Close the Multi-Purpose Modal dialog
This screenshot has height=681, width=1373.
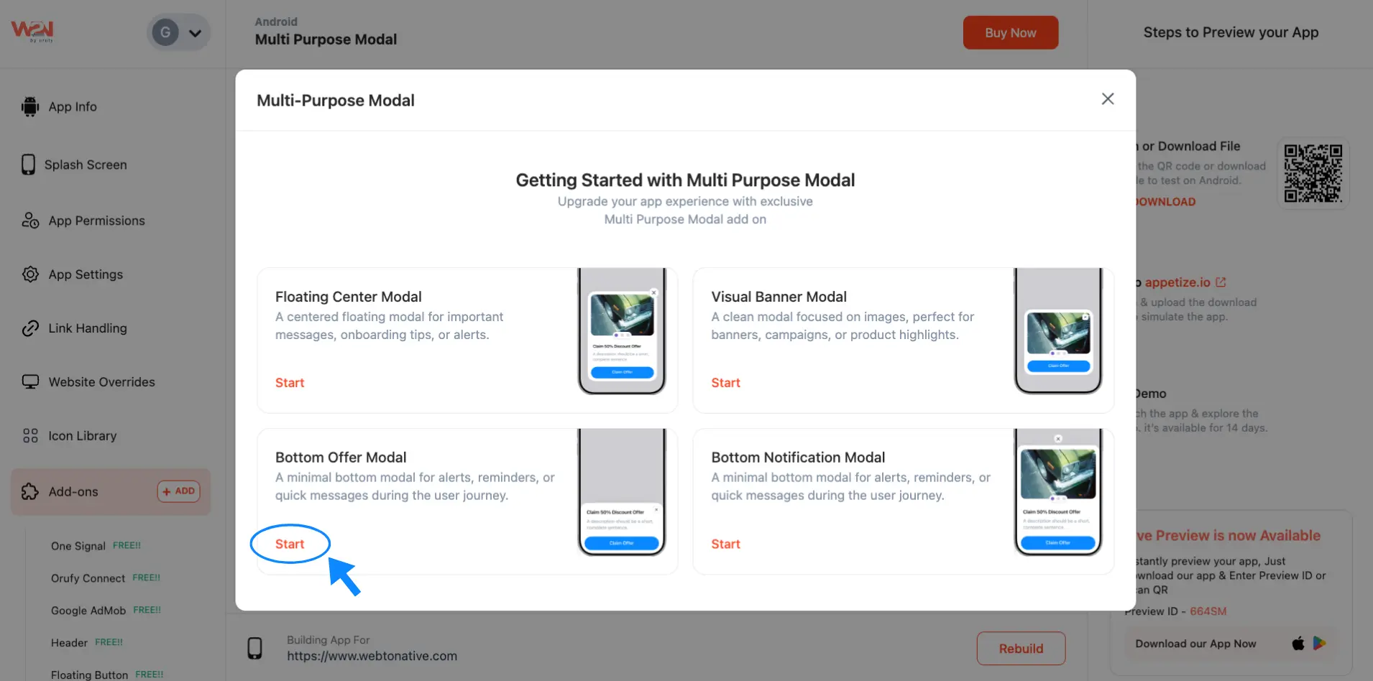pos(1107,99)
